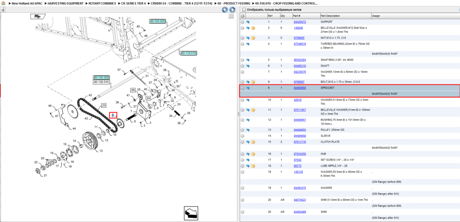Click blue arrow icon for SPROCKET row
The height and width of the screenshot is (222, 460).
(x=247, y=88)
